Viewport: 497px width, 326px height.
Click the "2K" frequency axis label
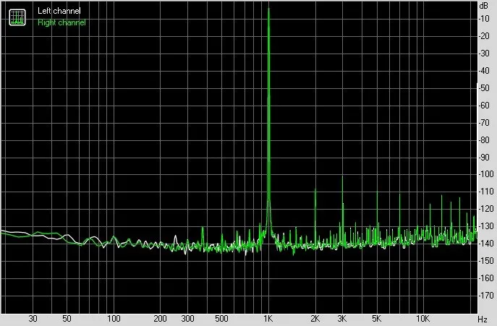tap(315, 319)
